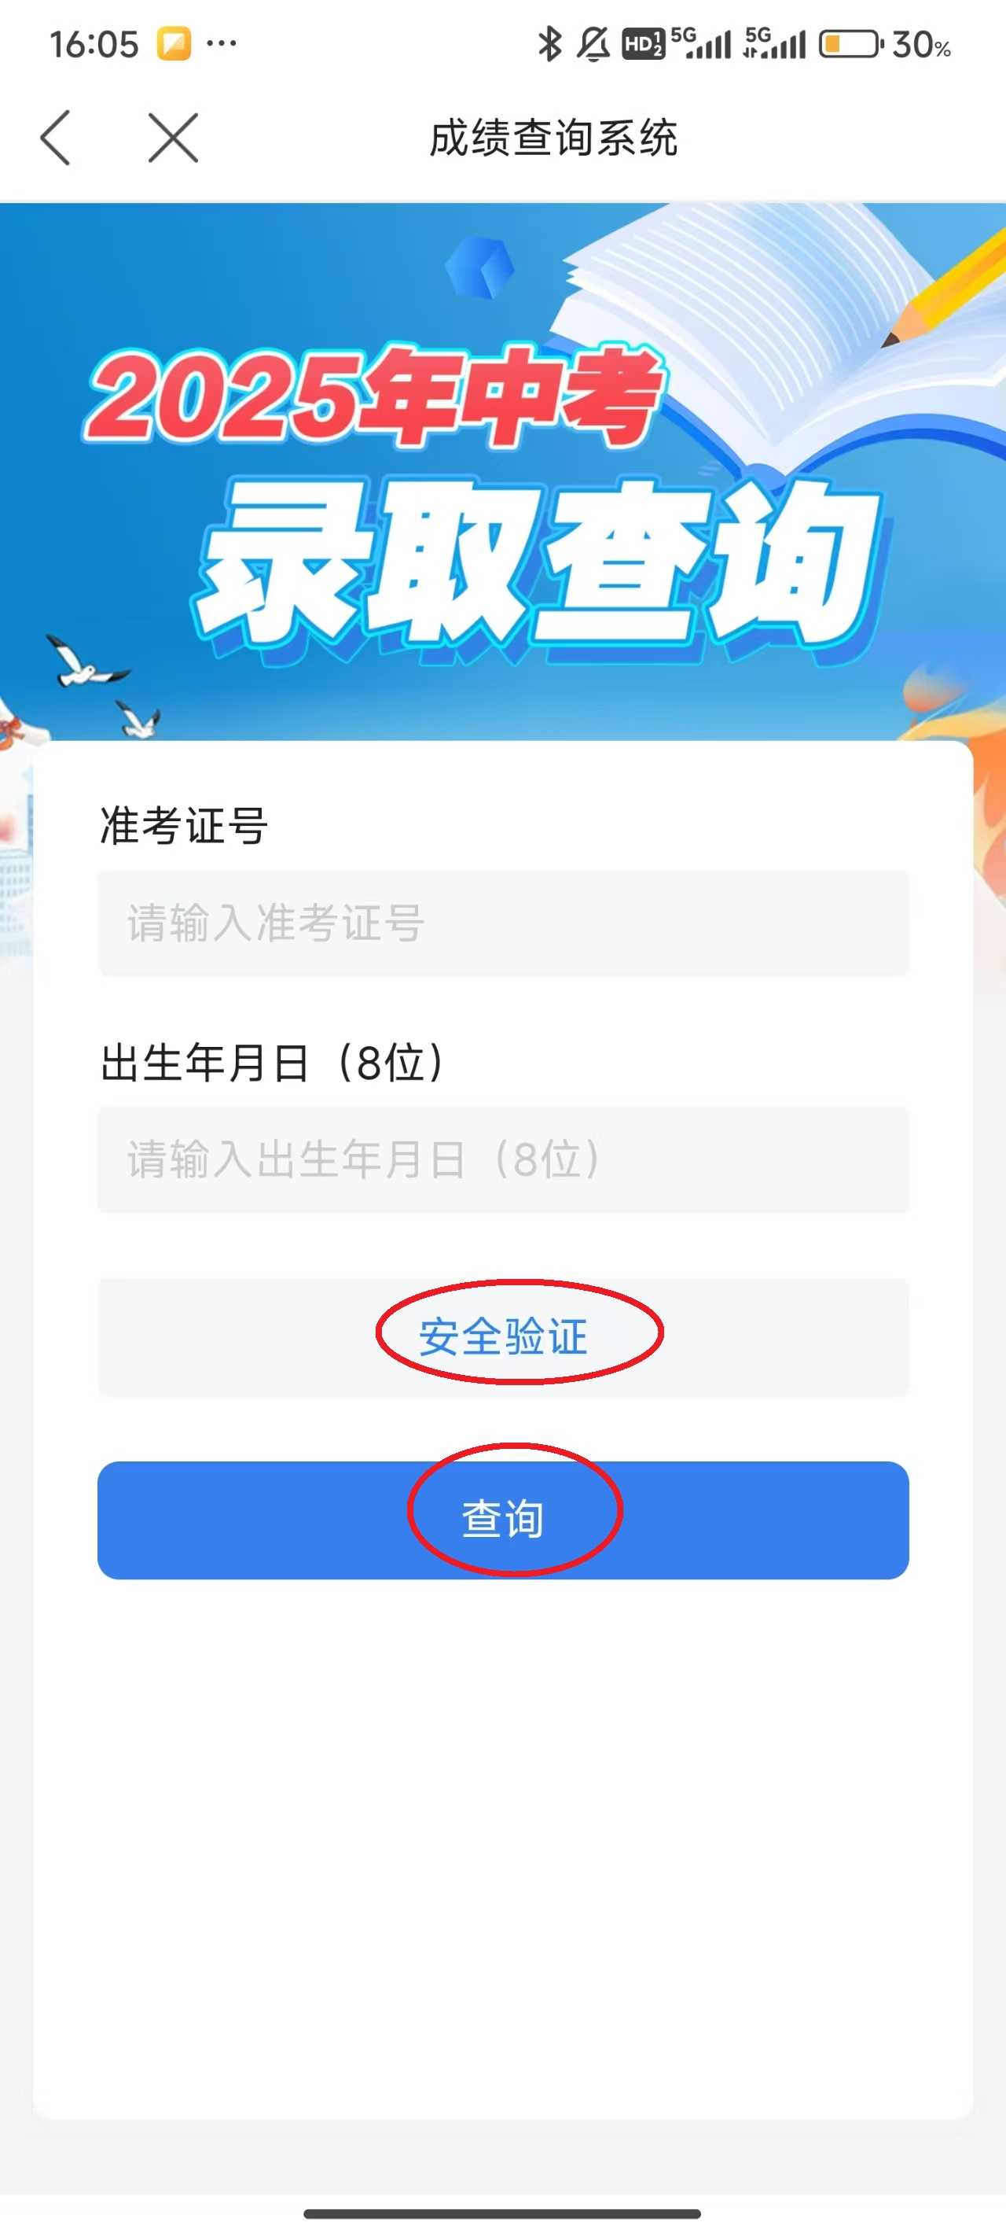Tap the 准考证号 field label

[x=184, y=826]
